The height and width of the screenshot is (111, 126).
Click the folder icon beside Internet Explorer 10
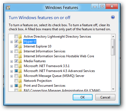[x=20, y=46]
